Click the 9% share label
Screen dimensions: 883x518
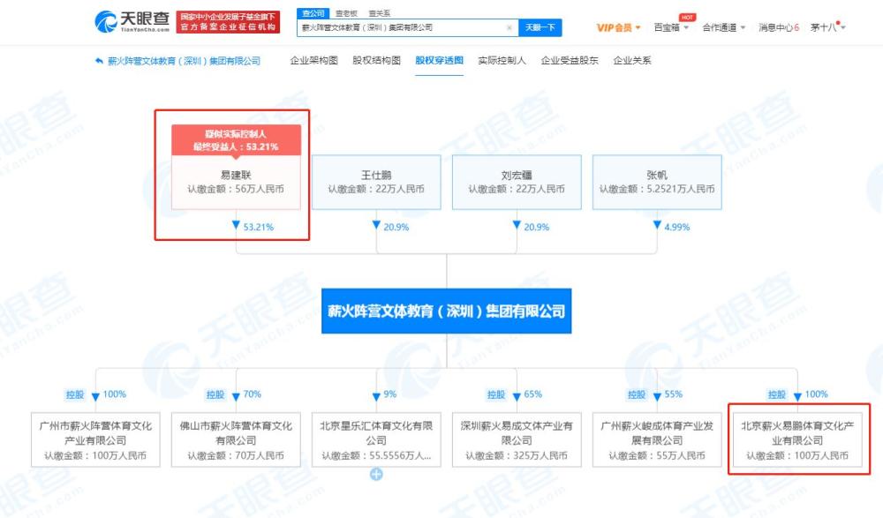pyautogui.click(x=389, y=394)
